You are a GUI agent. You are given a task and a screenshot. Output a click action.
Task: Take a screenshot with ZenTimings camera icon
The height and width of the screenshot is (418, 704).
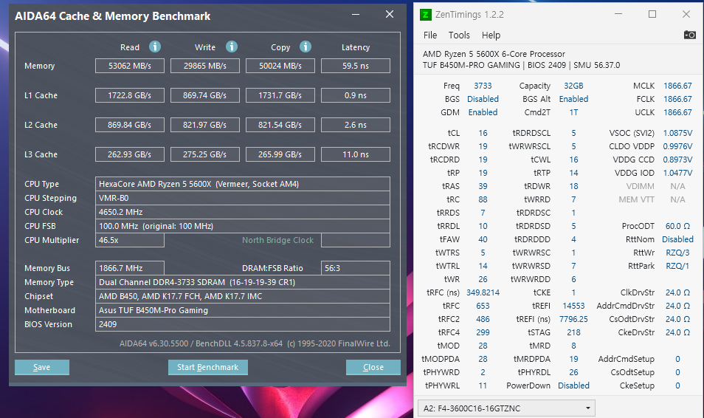690,35
